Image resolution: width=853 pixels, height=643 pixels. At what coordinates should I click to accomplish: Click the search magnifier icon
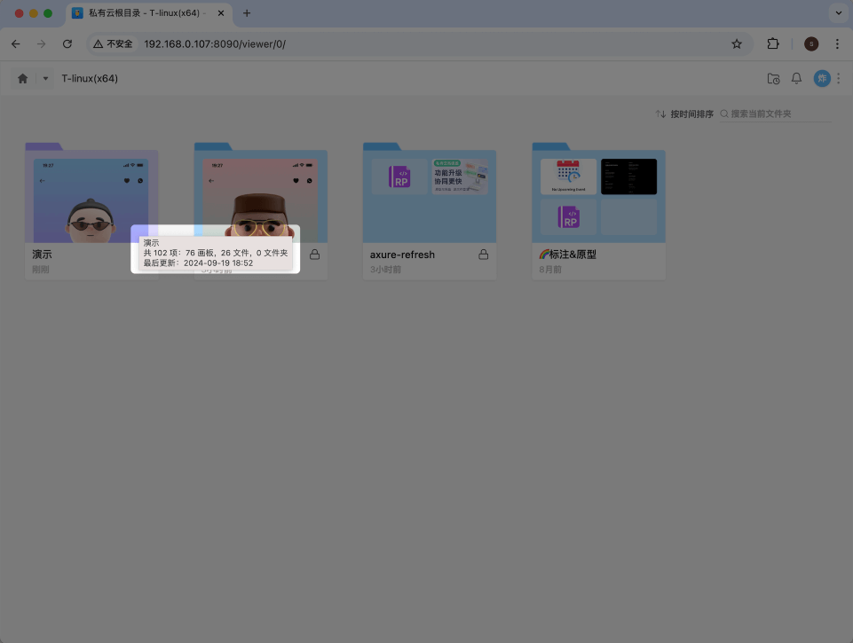(723, 114)
